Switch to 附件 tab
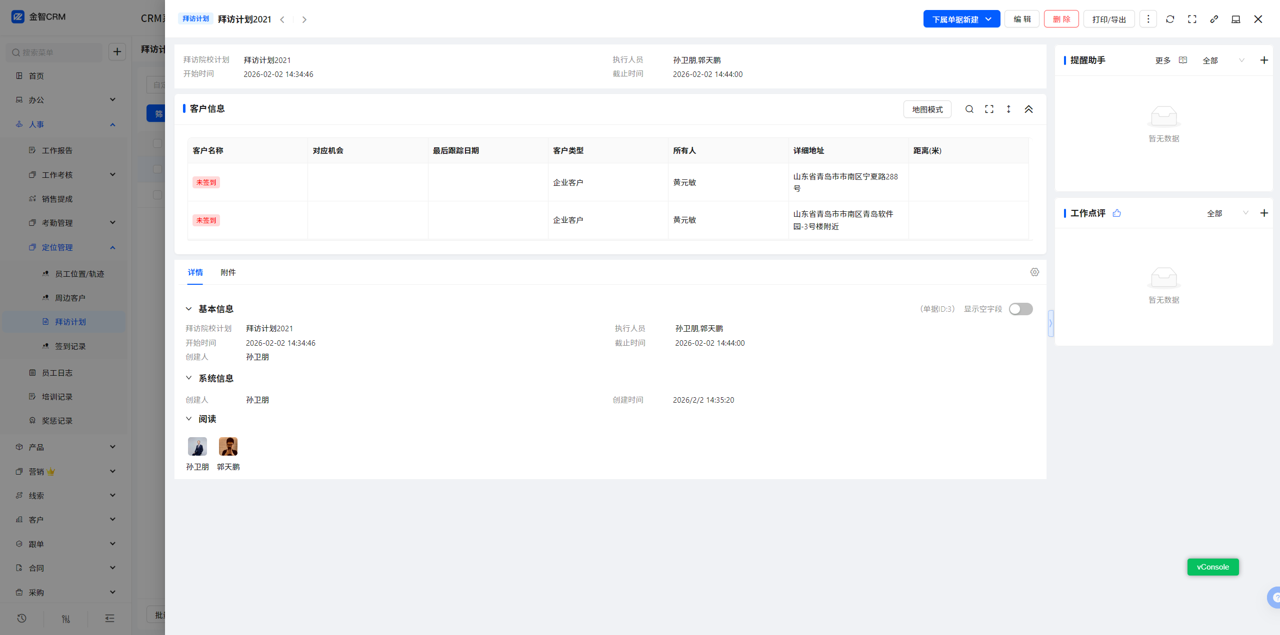The width and height of the screenshot is (1280, 635). 228,272
